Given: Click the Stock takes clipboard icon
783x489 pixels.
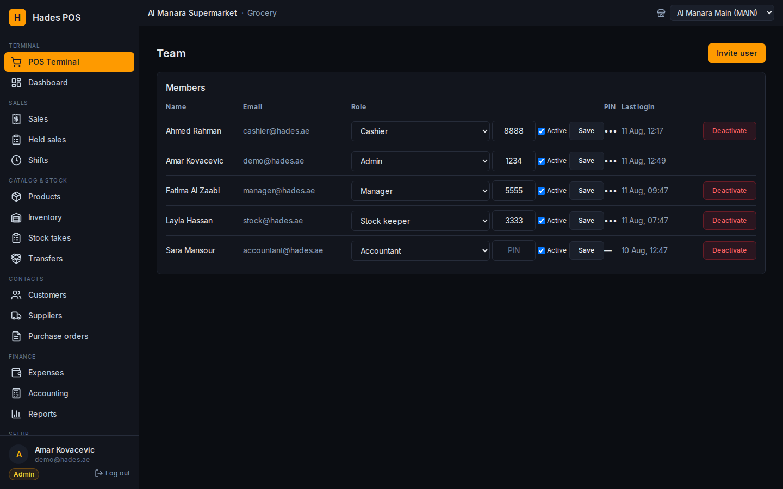Looking at the screenshot, I should tap(16, 238).
